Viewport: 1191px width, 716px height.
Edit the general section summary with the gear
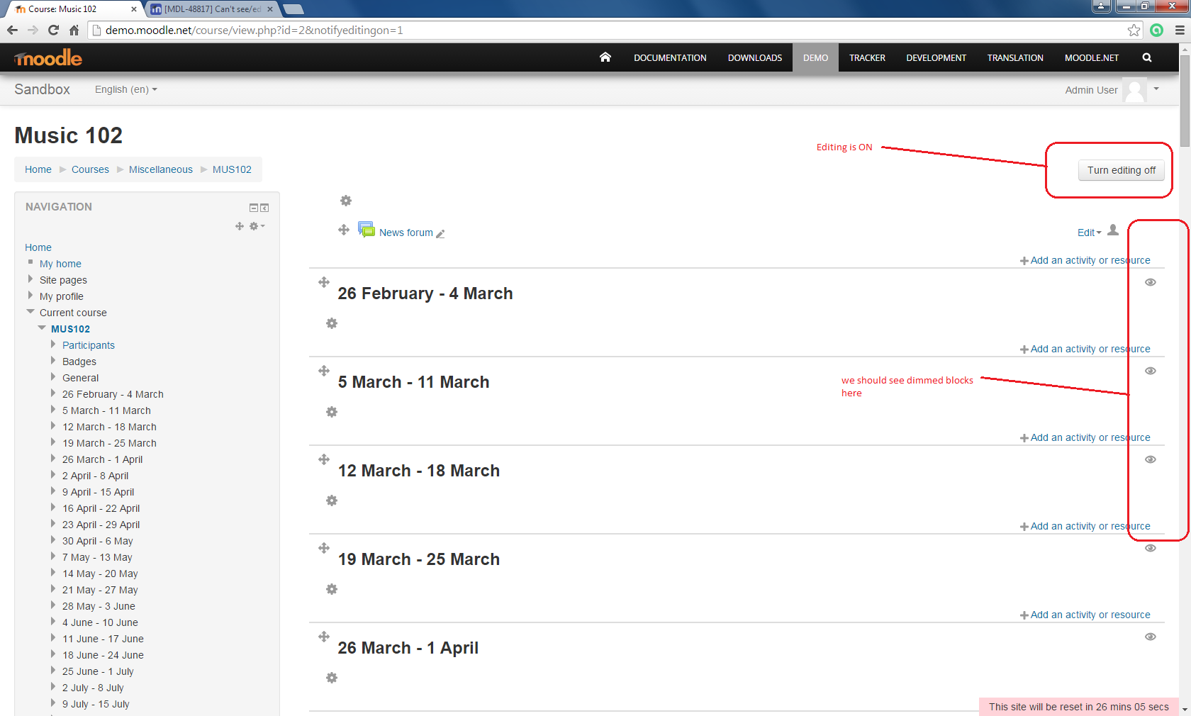pyautogui.click(x=346, y=201)
